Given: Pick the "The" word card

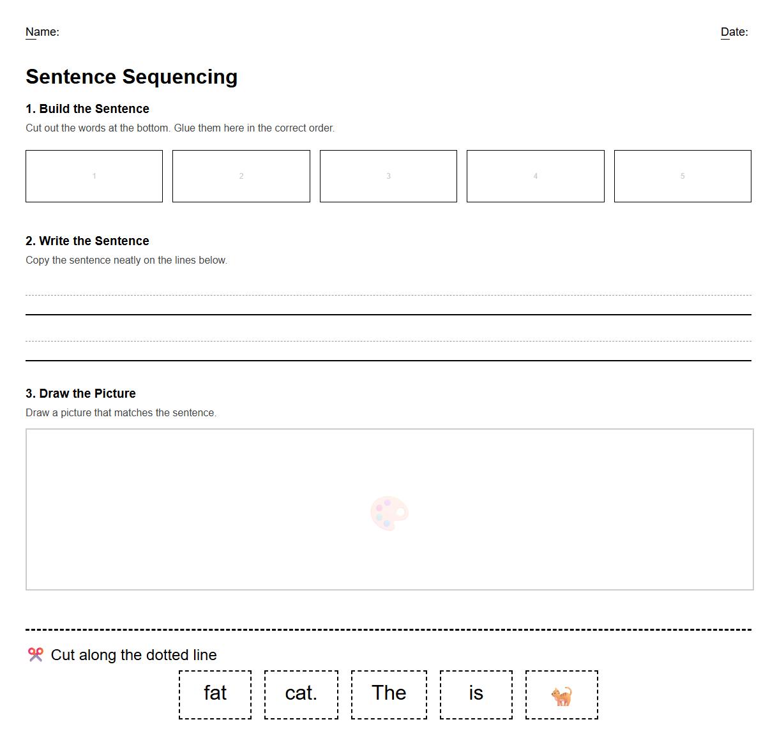Looking at the screenshot, I should click(389, 695).
